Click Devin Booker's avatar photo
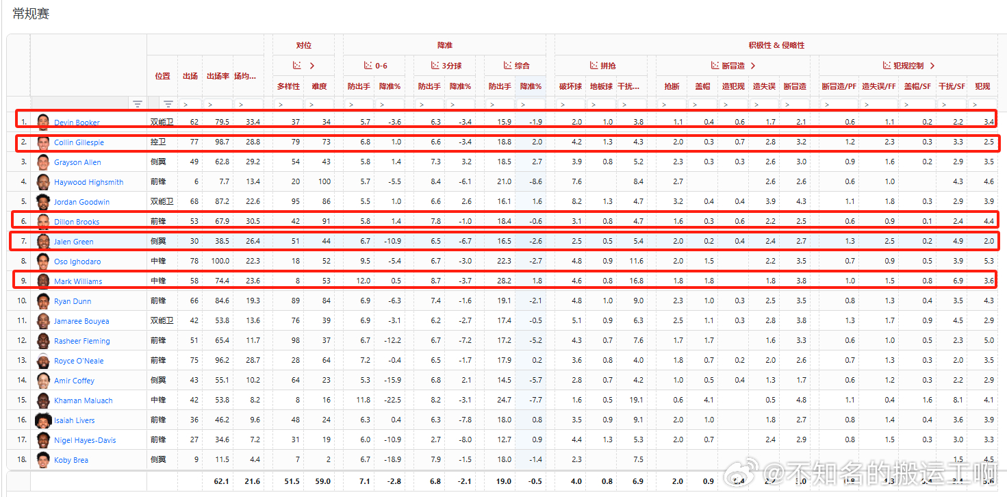The width and height of the screenshot is (1007, 497). point(44,123)
